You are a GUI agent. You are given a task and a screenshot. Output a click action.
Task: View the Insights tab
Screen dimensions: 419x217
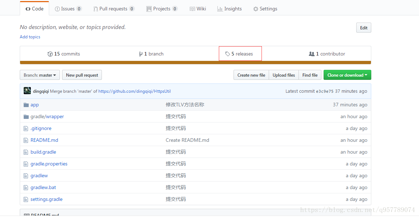[230, 9]
